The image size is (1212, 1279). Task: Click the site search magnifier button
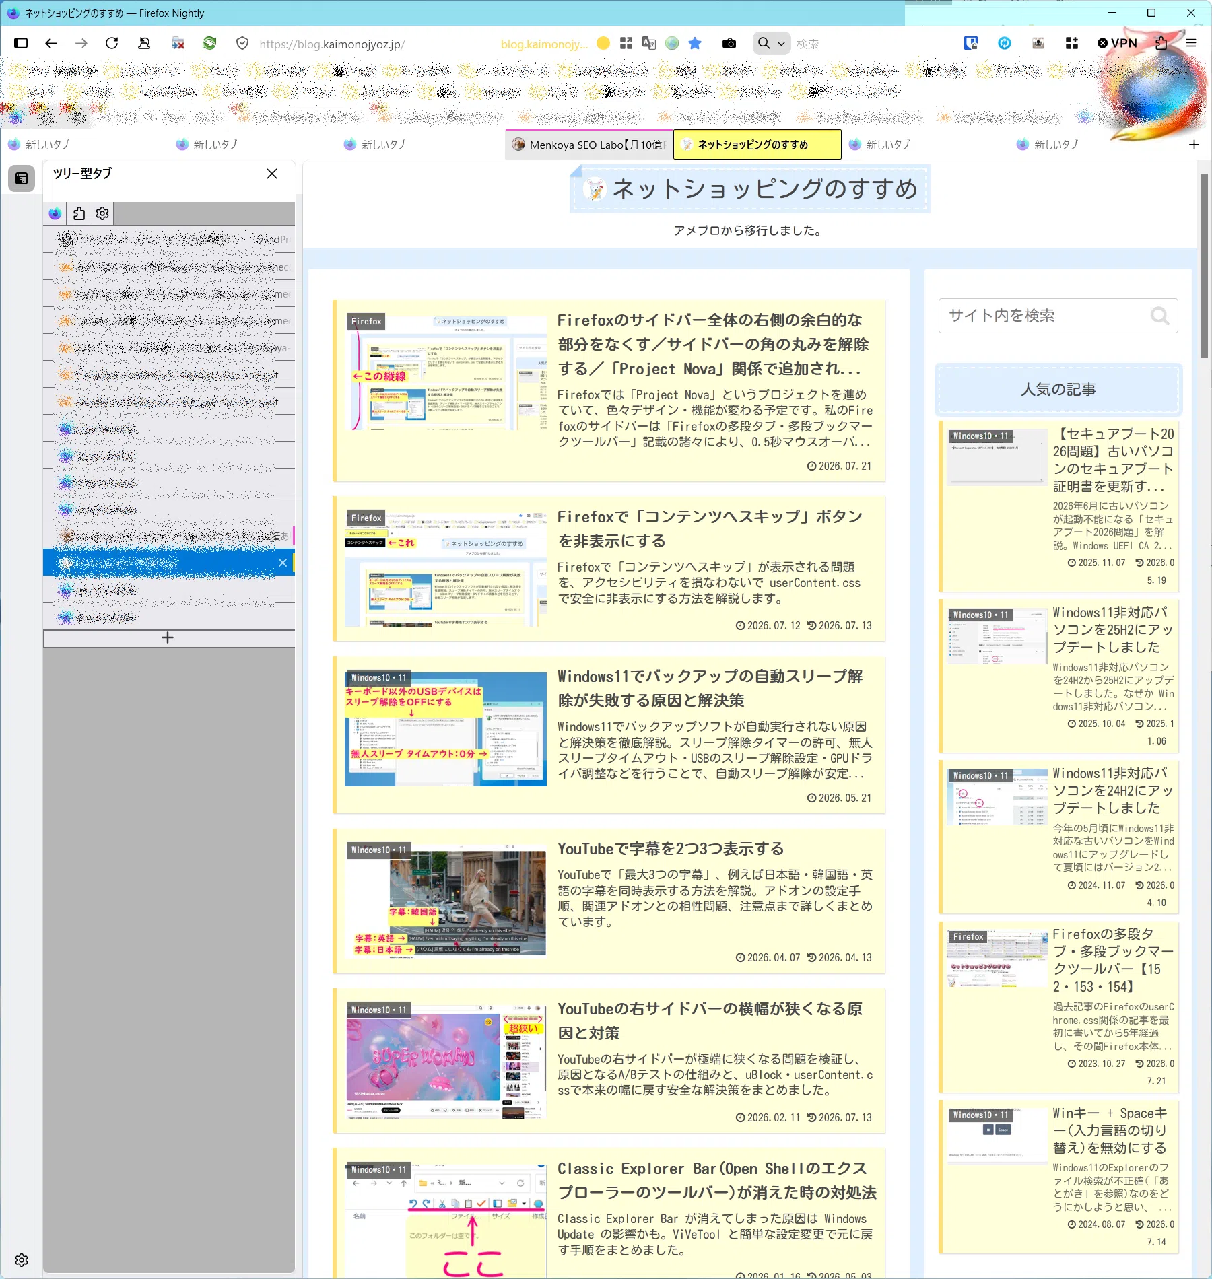point(1159,316)
